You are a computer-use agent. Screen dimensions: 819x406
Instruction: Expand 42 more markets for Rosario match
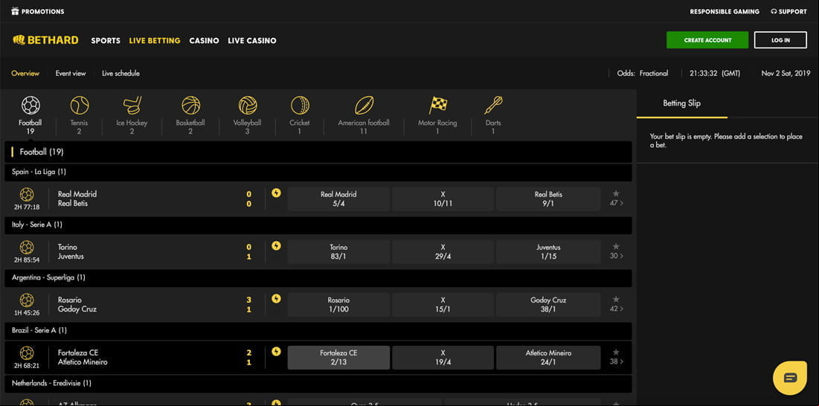tap(617, 309)
